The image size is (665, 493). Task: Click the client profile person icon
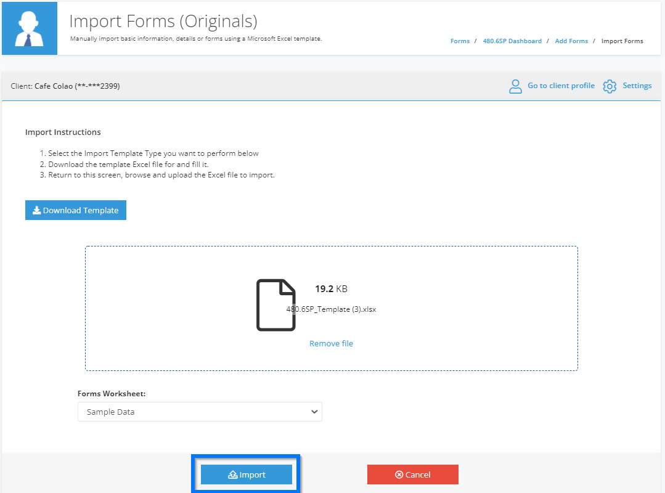pyautogui.click(x=515, y=86)
